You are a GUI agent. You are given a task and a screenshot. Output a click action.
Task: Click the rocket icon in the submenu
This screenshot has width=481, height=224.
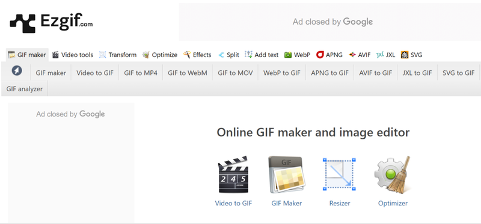coord(17,71)
